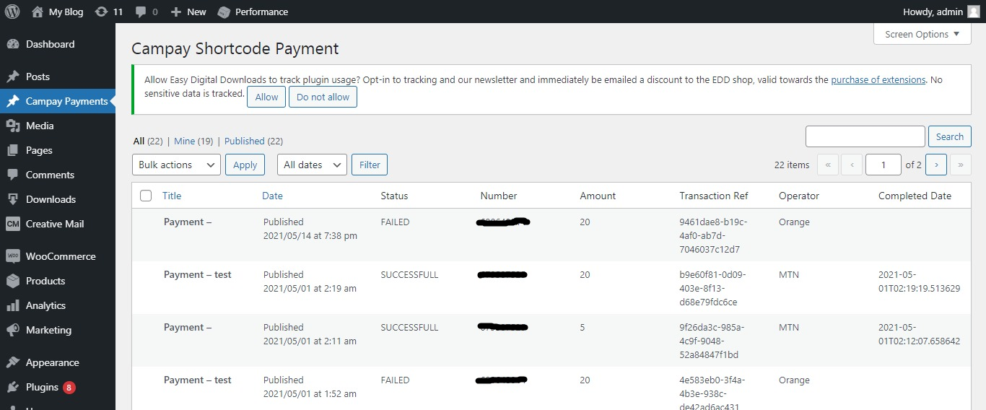This screenshot has width=986, height=410.
Task: Open WooCommerce icon in sidebar
Action: point(12,256)
